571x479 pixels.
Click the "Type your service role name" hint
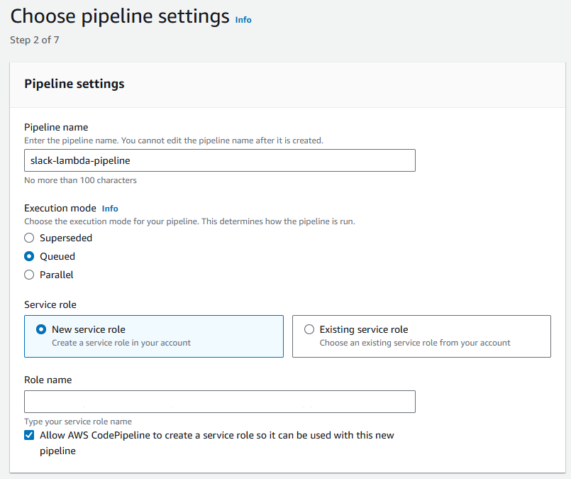click(x=78, y=422)
